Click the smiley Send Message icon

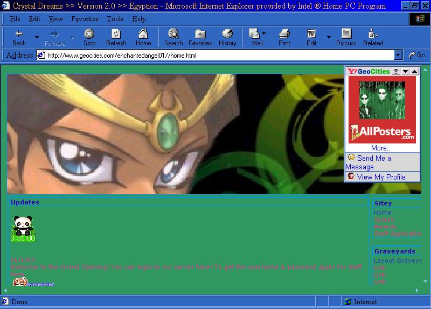[351, 157]
